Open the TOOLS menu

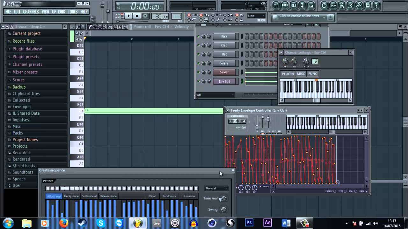pos(73,12)
